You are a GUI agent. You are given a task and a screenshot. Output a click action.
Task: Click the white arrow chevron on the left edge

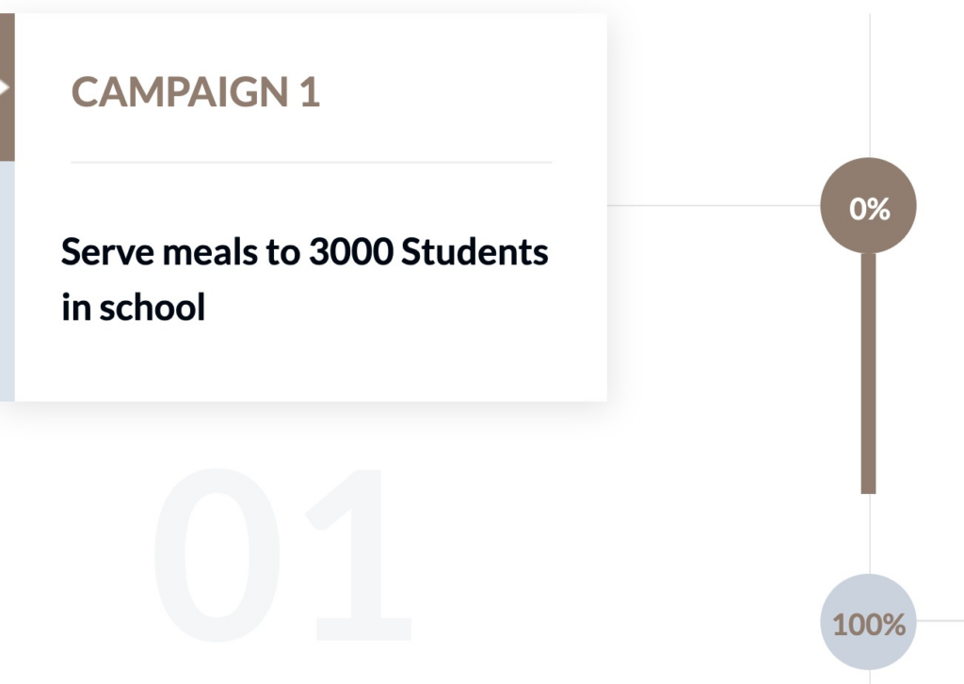(x=6, y=87)
